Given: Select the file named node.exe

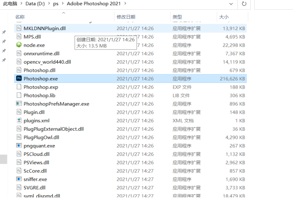Looking at the screenshot, I should (x=34, y=45).
